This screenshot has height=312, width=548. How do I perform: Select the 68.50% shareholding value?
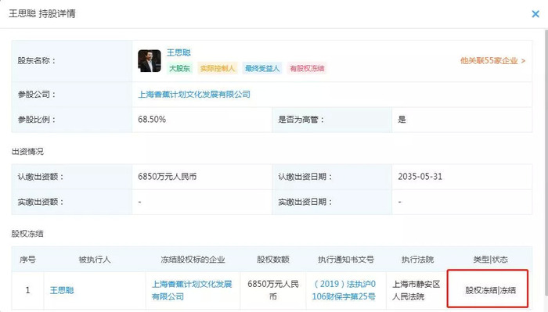152,120
